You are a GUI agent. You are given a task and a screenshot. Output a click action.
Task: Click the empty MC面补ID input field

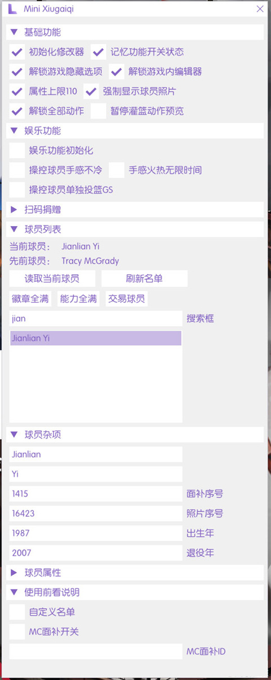point(96,651)
